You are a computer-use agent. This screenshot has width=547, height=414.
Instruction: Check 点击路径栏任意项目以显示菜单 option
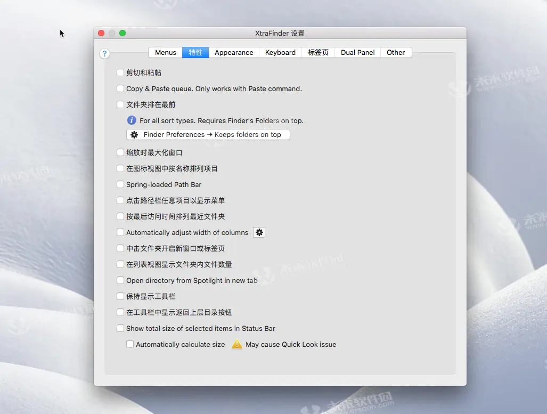click(120, 200)
